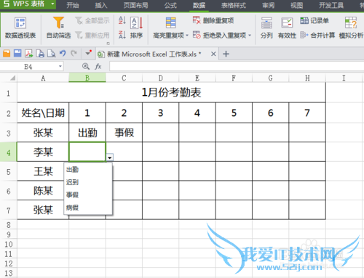Image resolution: width=364 pixels, height=278 pixels.
Task: Click the zoom magnifier icon beside fx
Action: click(x=86, y=66)
